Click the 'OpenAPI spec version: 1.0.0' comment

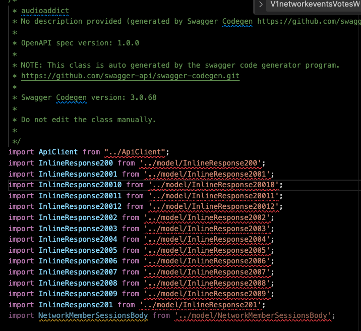coord(80,43)
